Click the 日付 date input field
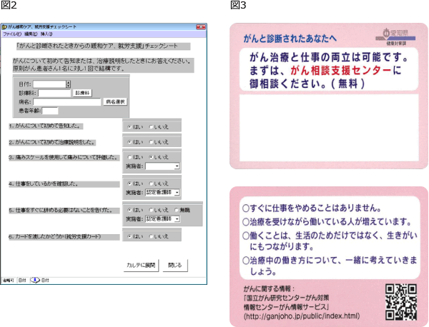This screenshot has width=429, height=327. click(x=49, y=84)
